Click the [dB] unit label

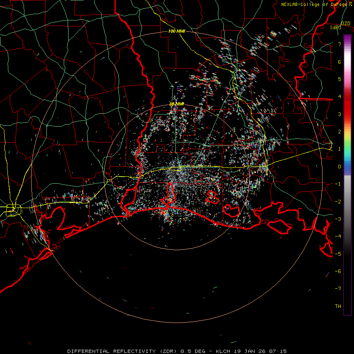coord(336,28)
